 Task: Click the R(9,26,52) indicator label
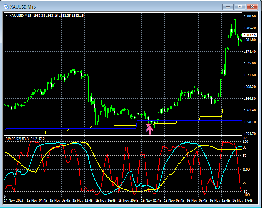25,139
